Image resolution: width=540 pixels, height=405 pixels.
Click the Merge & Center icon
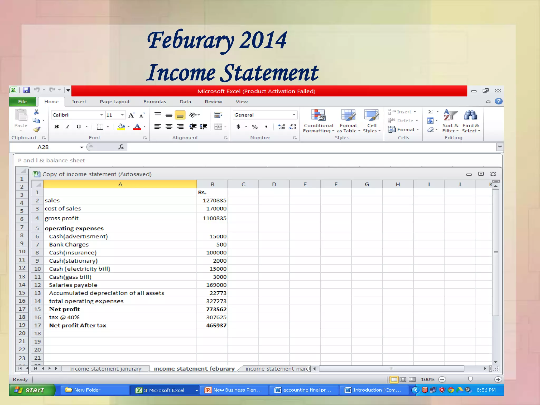(x=218, y=127)
